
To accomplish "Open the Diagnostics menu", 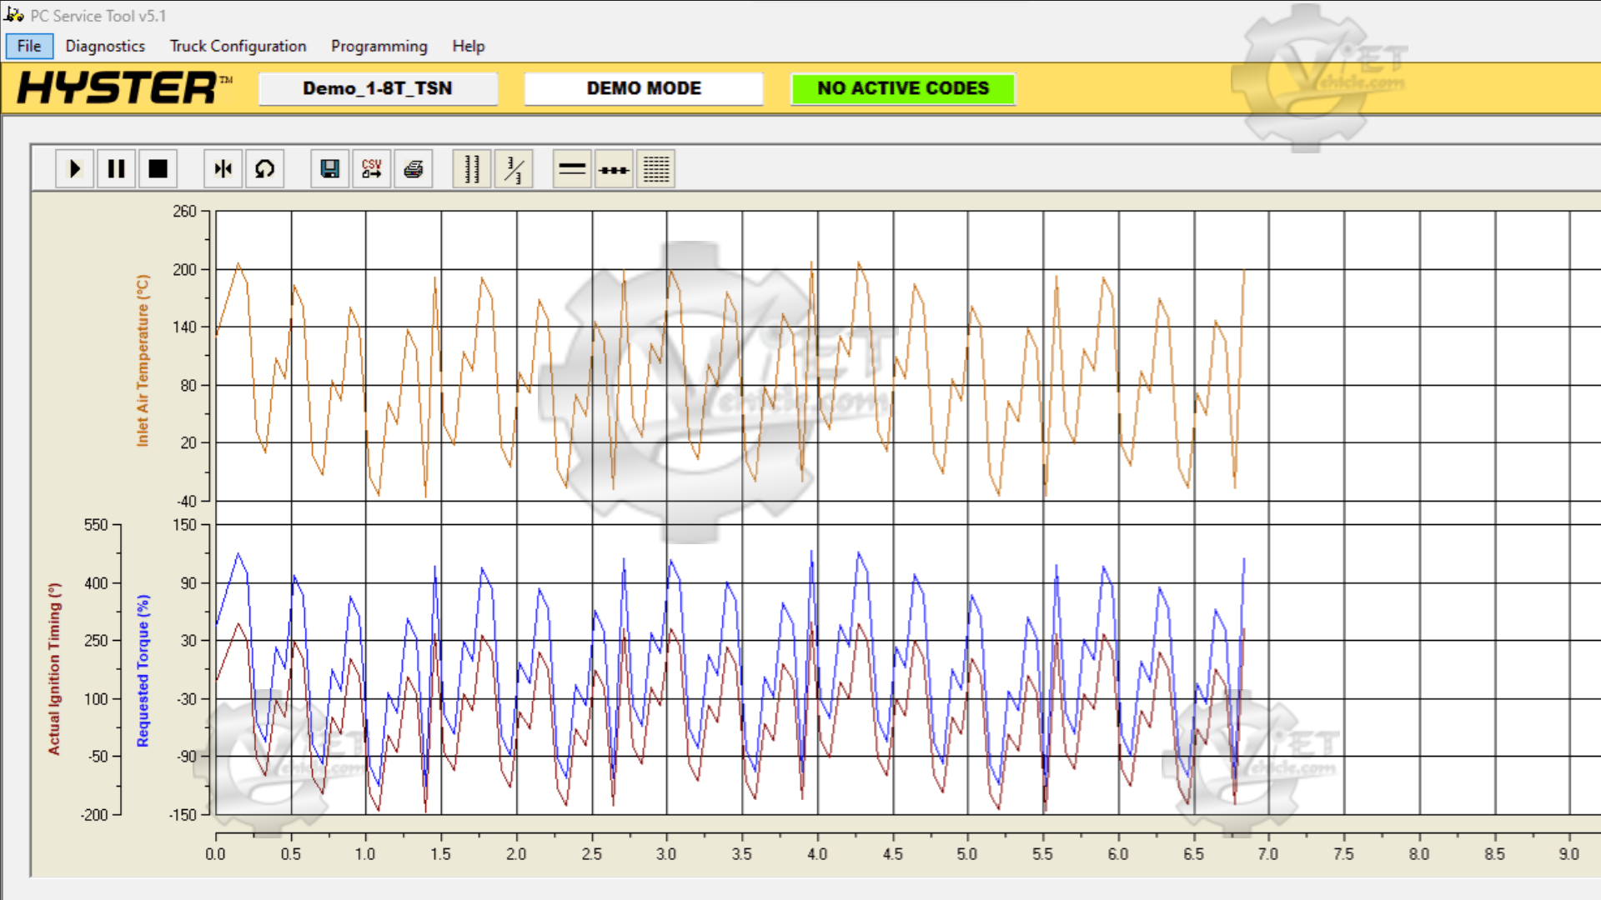I will click(105, 46).
